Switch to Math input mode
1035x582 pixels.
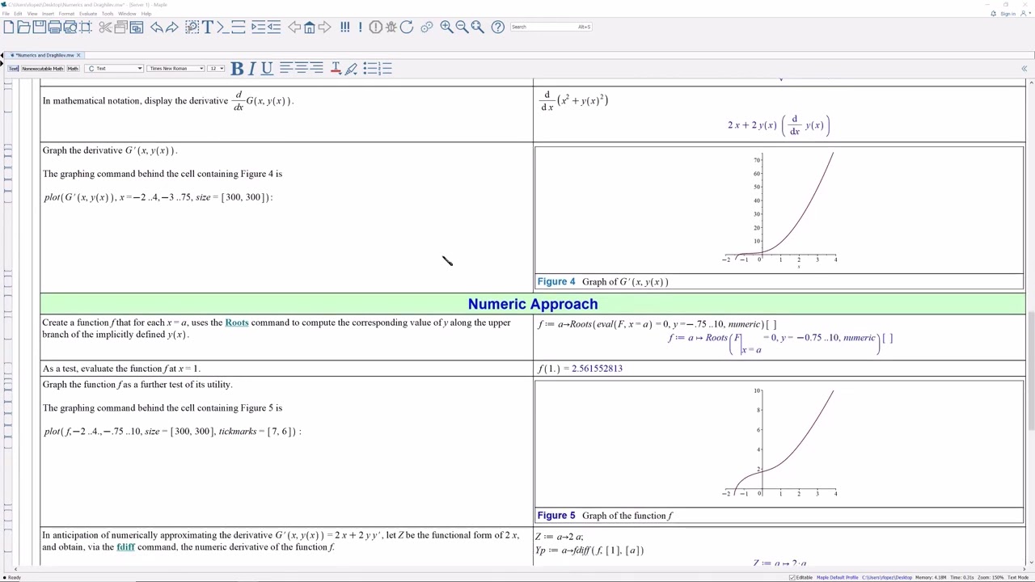tap(73, 69)
